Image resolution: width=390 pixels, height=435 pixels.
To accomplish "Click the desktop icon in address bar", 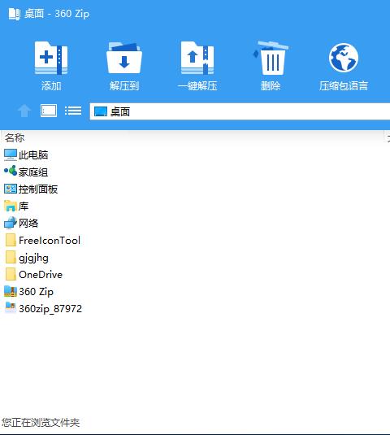I will 100,111.
